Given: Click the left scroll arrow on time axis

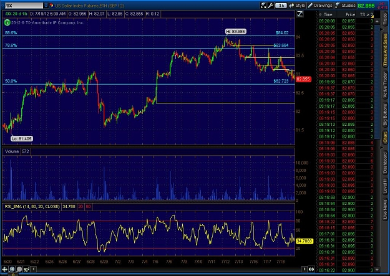Looking at the screenshot, I should pyautogui.click(x=33, y=269).
